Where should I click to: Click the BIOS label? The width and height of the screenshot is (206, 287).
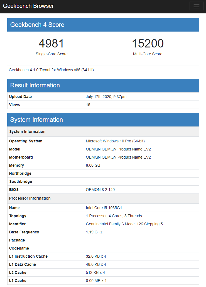click(14, 190)
